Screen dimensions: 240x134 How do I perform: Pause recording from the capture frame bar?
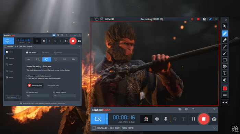click(x=192, y=19)
